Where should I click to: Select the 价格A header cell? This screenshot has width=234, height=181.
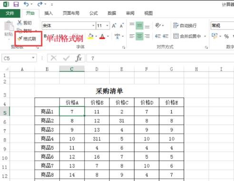[x=72, y=102]
